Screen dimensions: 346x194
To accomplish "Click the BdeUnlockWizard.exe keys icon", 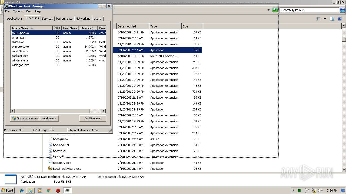I will coord(50,169).
